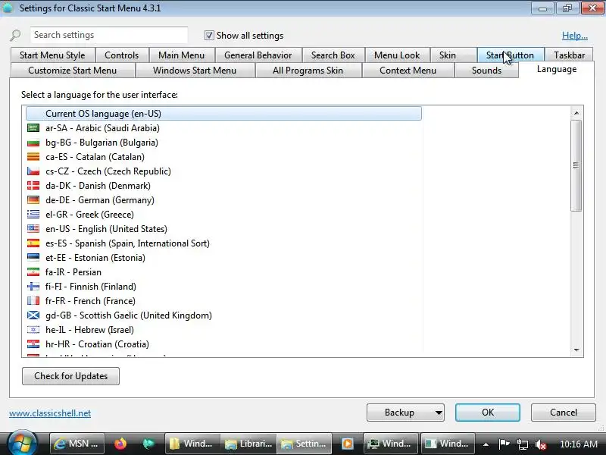Confirm settings with OK button
606x455 pixels.
(488, 413)
